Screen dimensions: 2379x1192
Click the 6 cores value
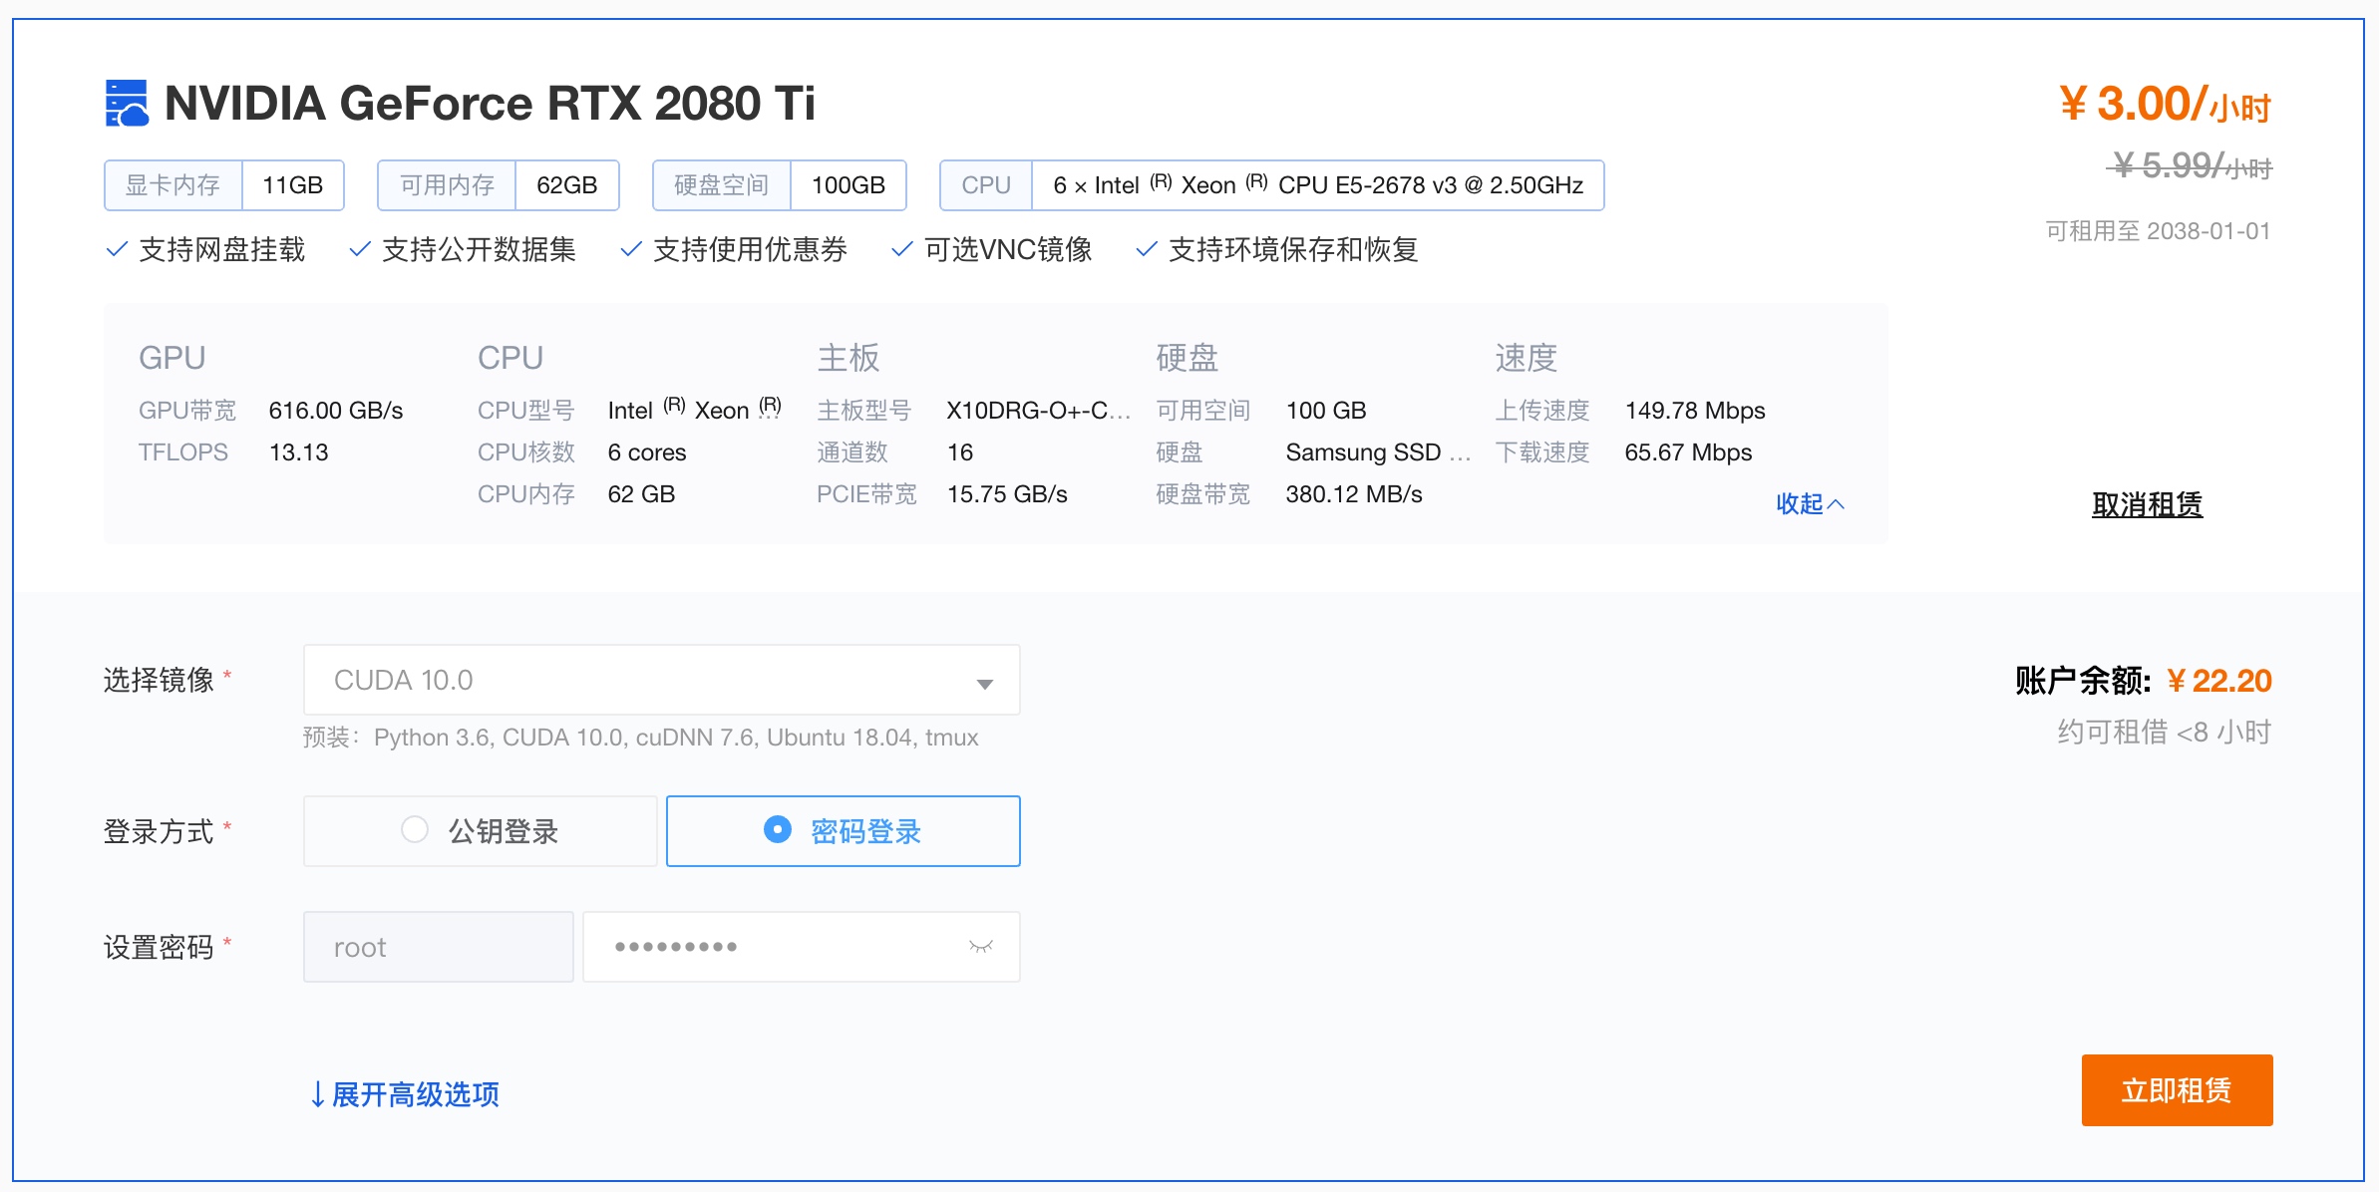(647, 452)
